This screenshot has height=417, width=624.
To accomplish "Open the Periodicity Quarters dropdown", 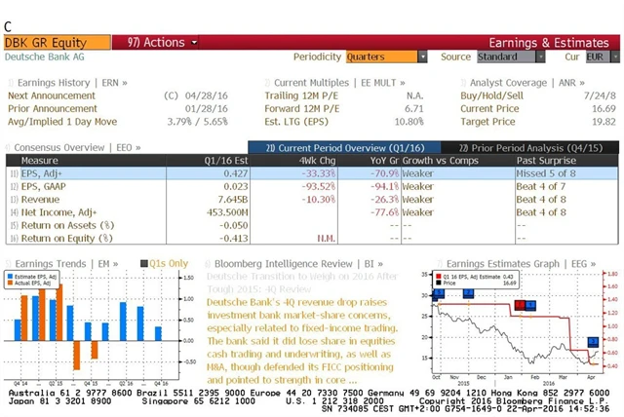I will tap(386, 57).
